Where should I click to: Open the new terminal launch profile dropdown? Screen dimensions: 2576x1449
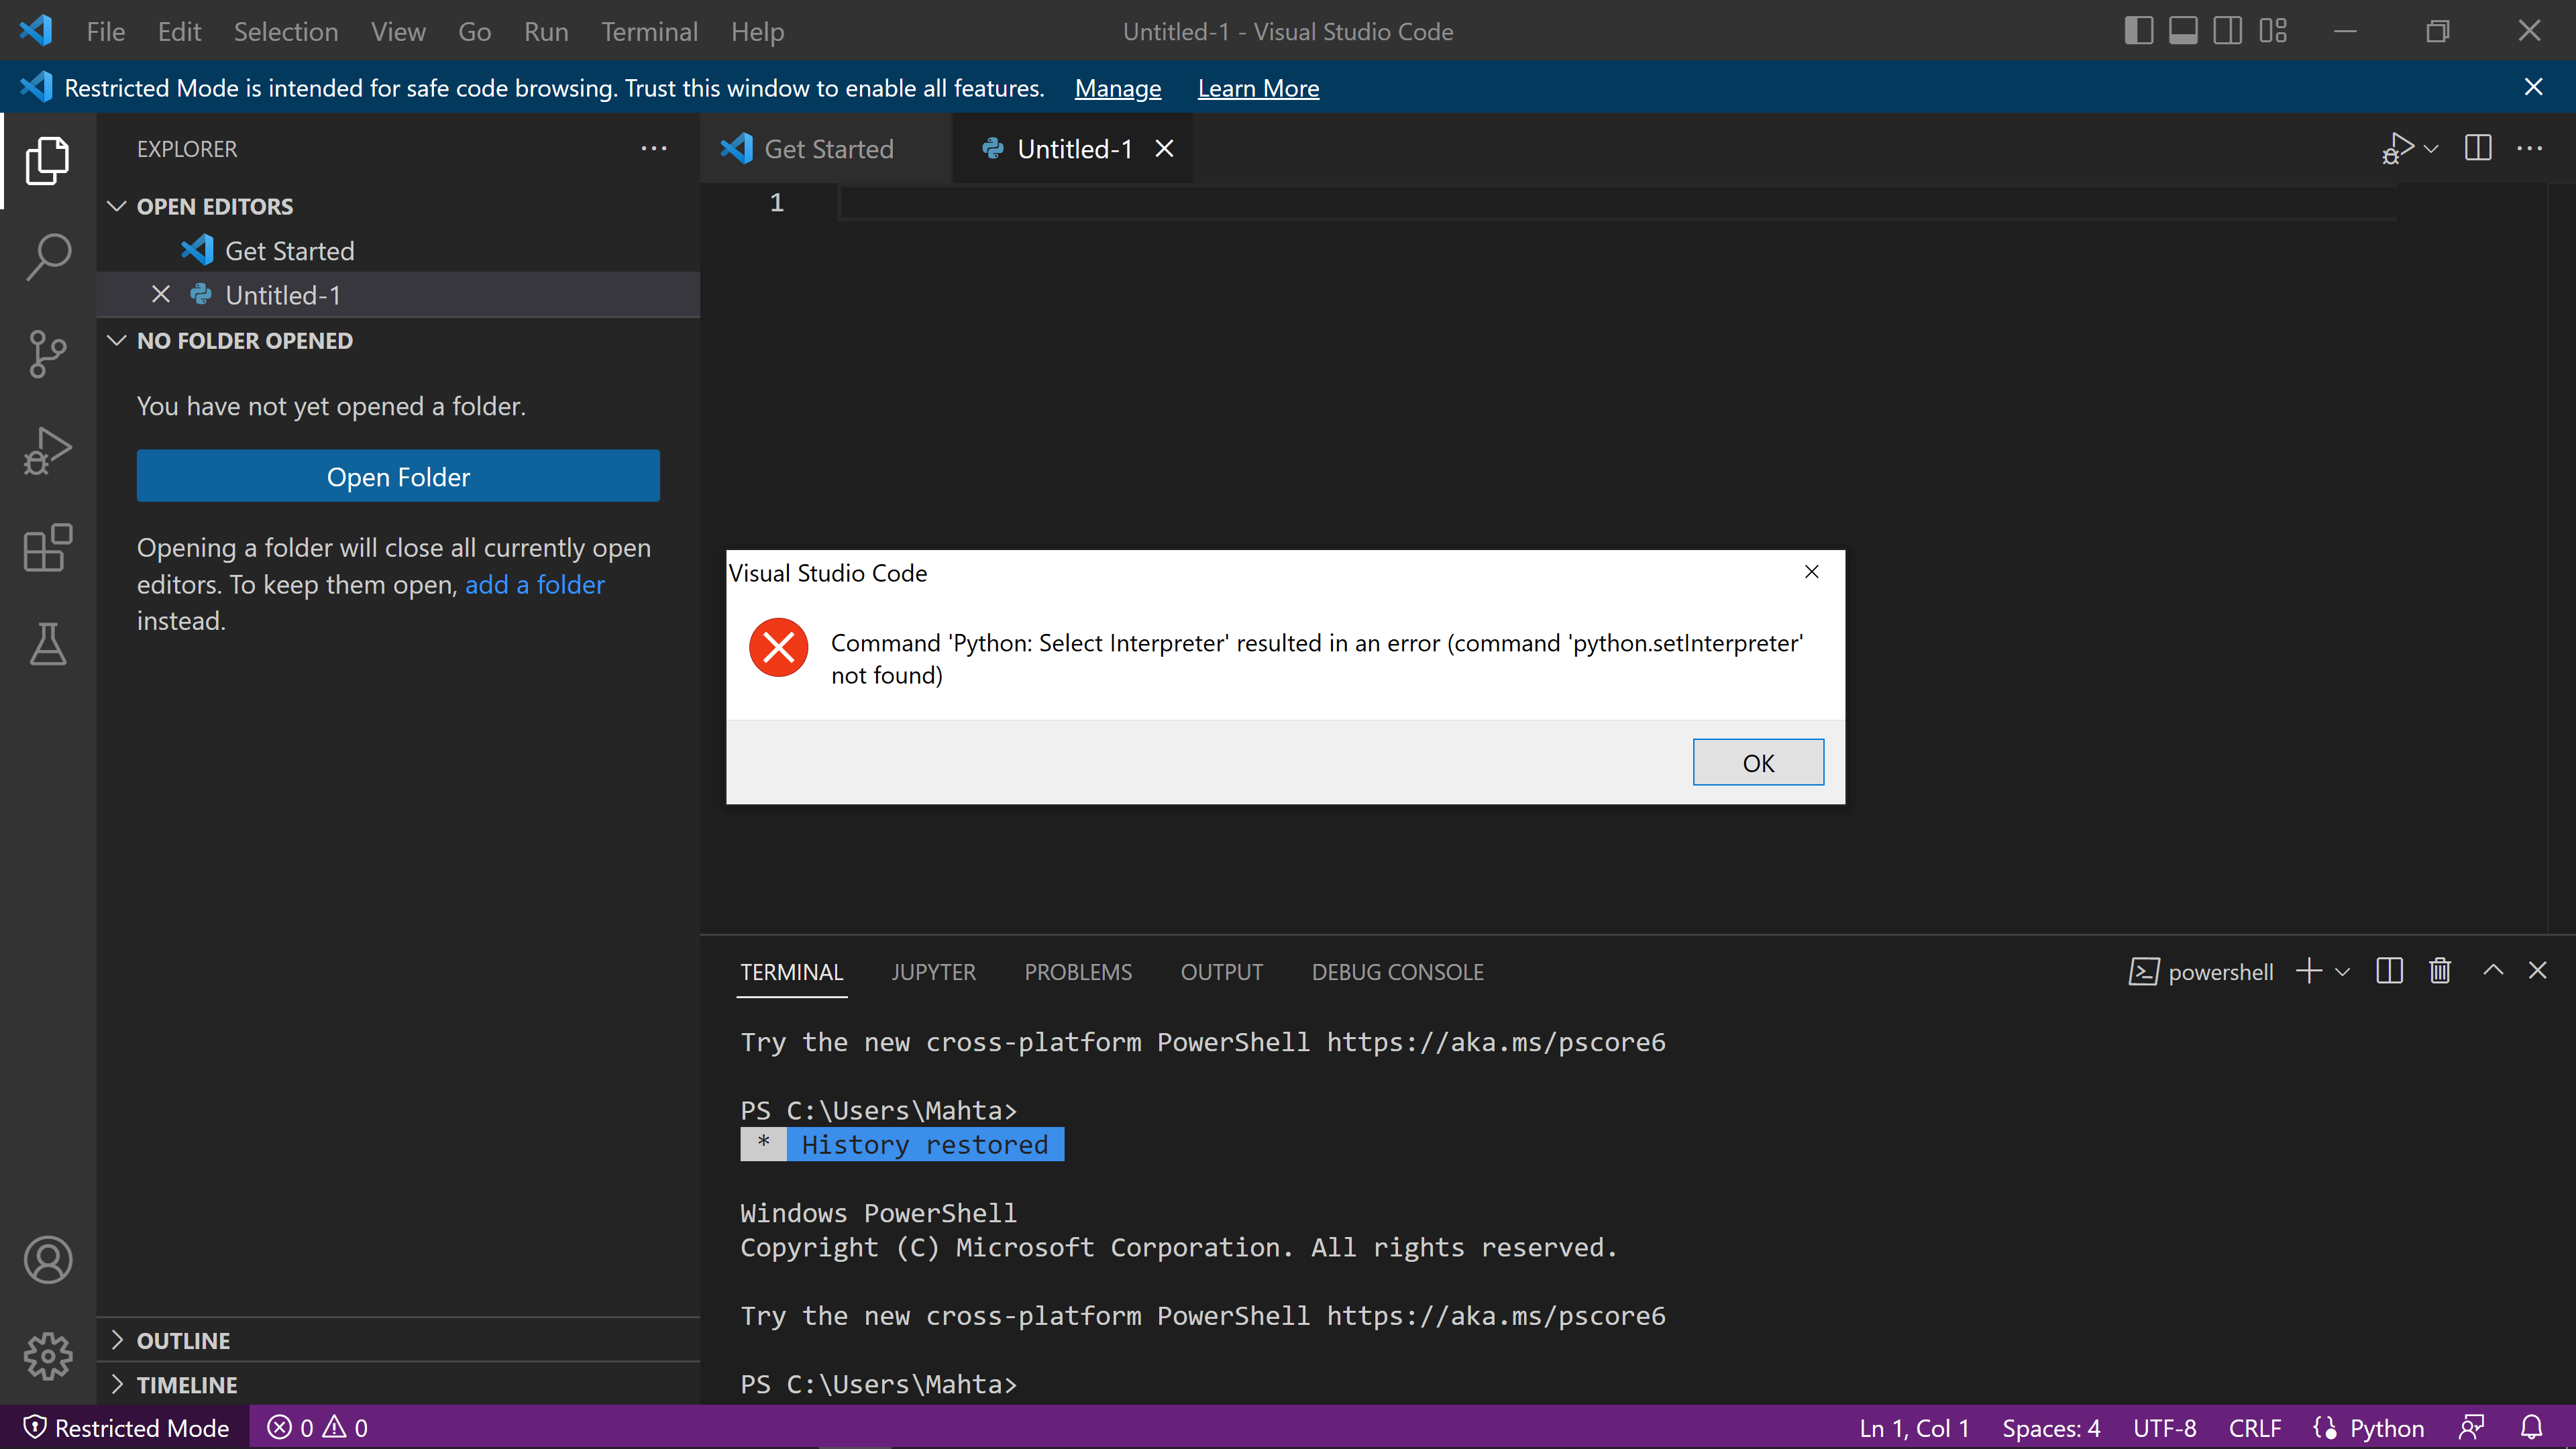point(2343,971)
